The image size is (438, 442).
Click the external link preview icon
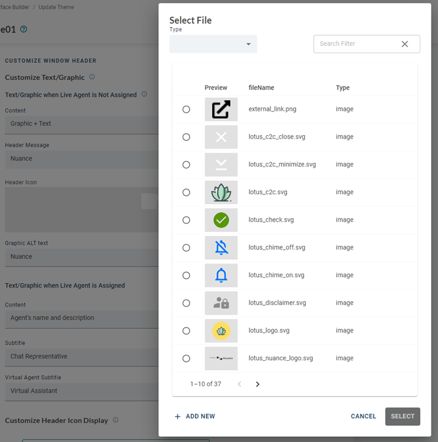click(x=221, y=110)
